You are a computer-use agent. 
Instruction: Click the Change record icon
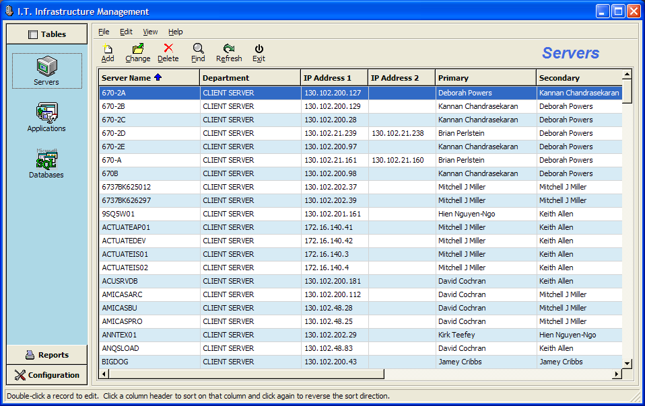(x=138, y=49)
